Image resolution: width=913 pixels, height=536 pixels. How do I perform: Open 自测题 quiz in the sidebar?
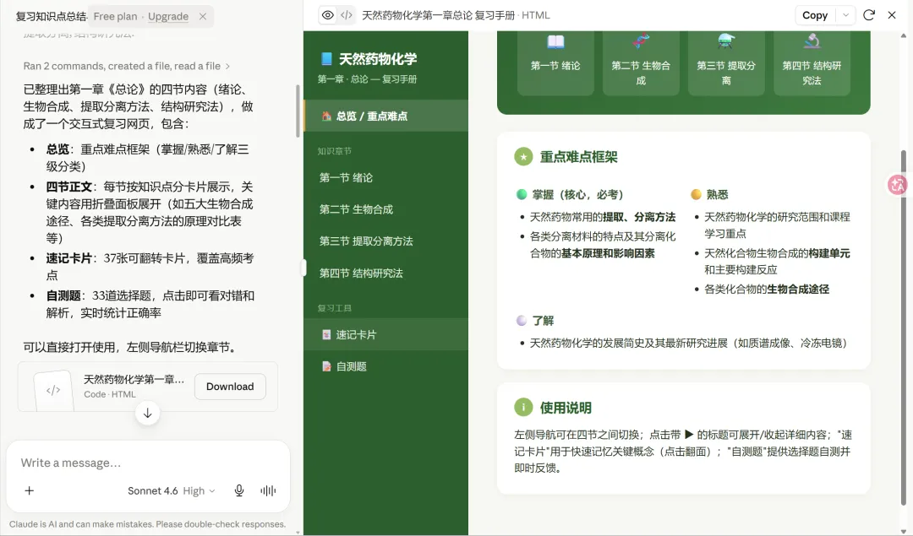[386, 366]
